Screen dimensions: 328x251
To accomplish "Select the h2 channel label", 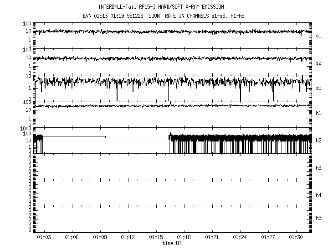I will (x=318, y=141).
